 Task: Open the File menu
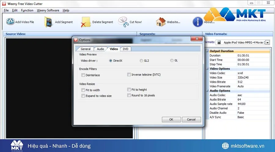(6, 10)
